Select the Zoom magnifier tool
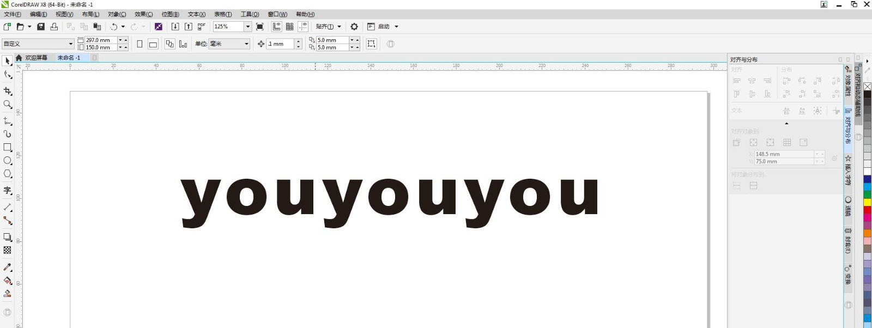Viewport: 872px width, 328px height. [x=8, y=105]
